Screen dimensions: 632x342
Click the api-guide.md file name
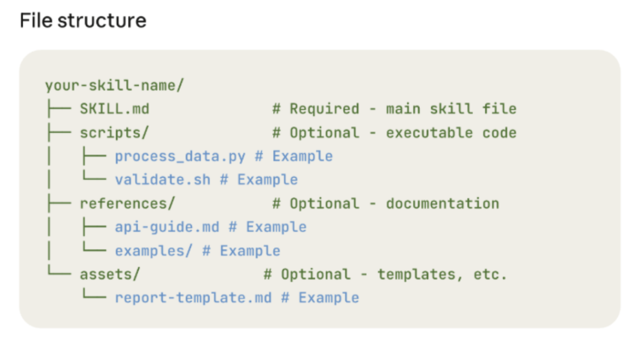pyautogui.click(x=167, y=227)
